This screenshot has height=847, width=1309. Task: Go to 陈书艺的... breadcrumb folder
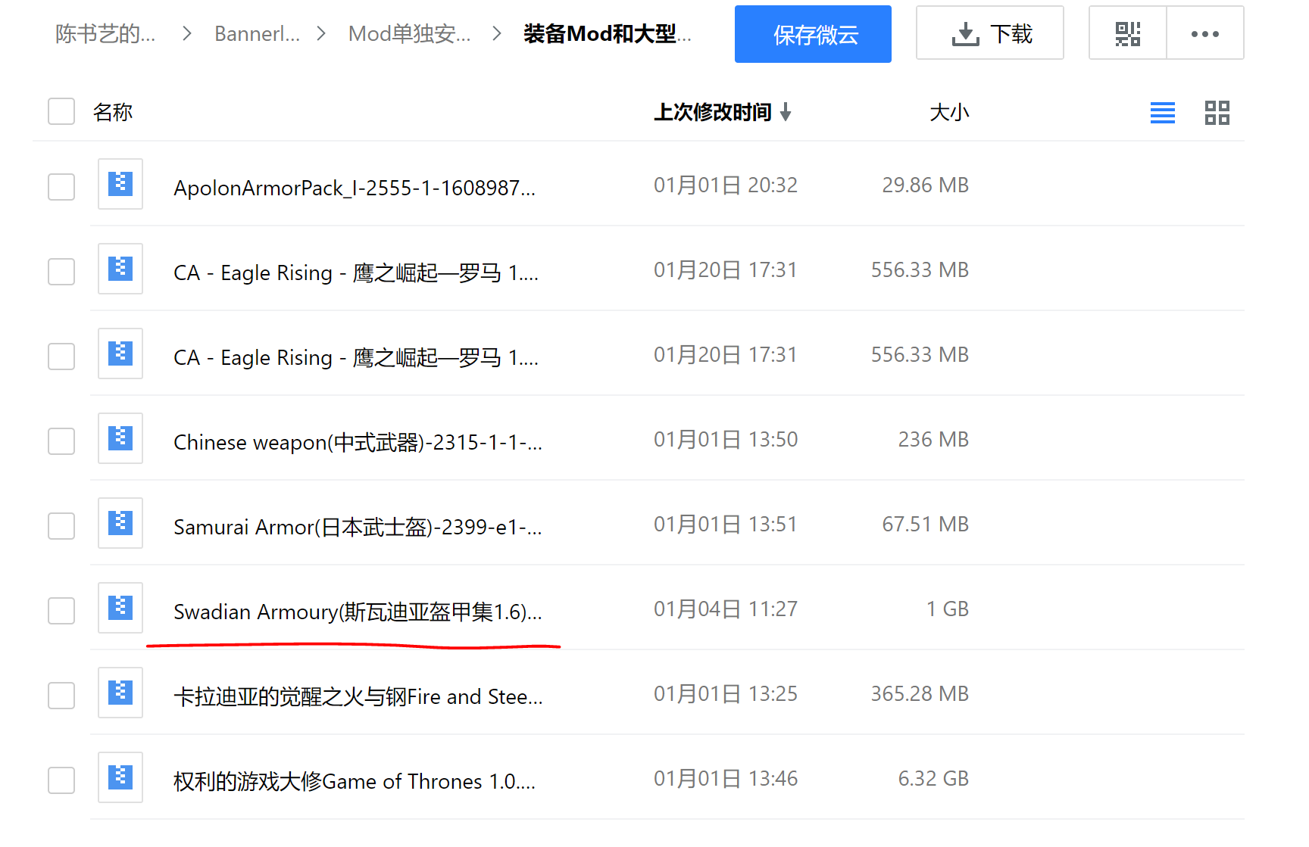[x=105, y=34]
